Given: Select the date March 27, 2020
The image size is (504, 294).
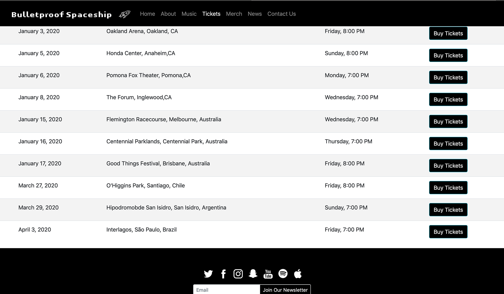Looking at the screenshot, I should [38, 186].
